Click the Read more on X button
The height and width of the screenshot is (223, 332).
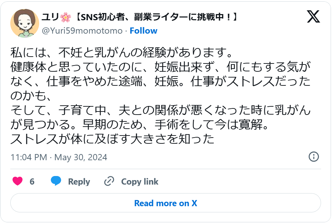pos(166,203)
